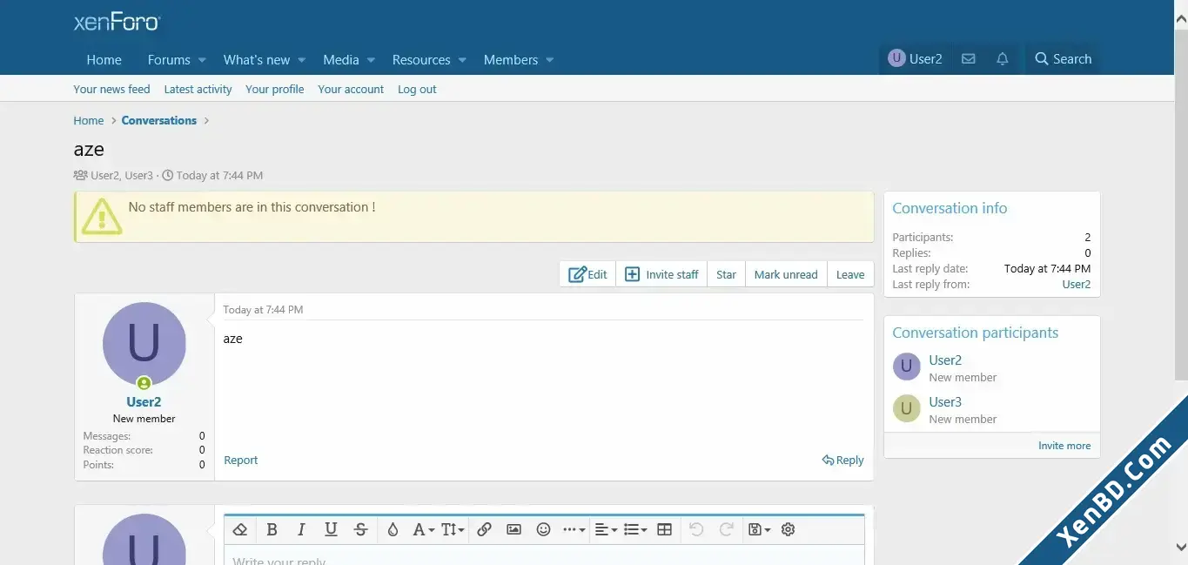Leave the conversation

coord(850,274)
